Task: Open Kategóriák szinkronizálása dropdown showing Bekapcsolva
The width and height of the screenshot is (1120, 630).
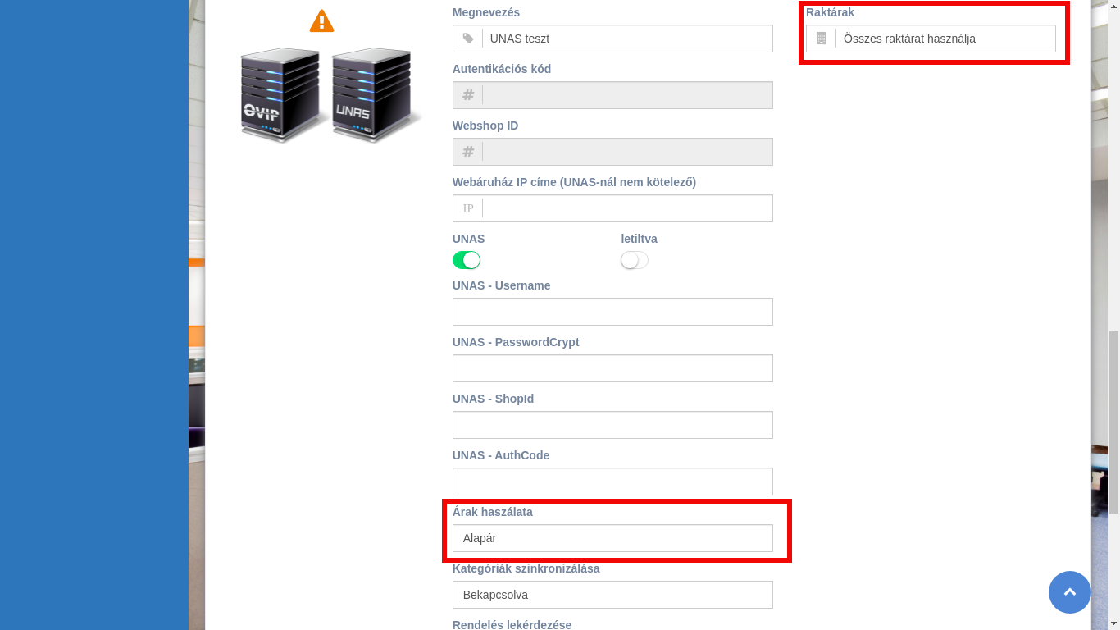Action: [612, 595]
